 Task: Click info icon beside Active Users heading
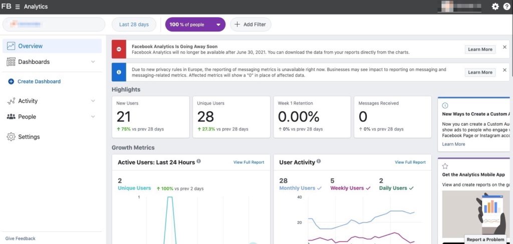(x=199, y=161)
